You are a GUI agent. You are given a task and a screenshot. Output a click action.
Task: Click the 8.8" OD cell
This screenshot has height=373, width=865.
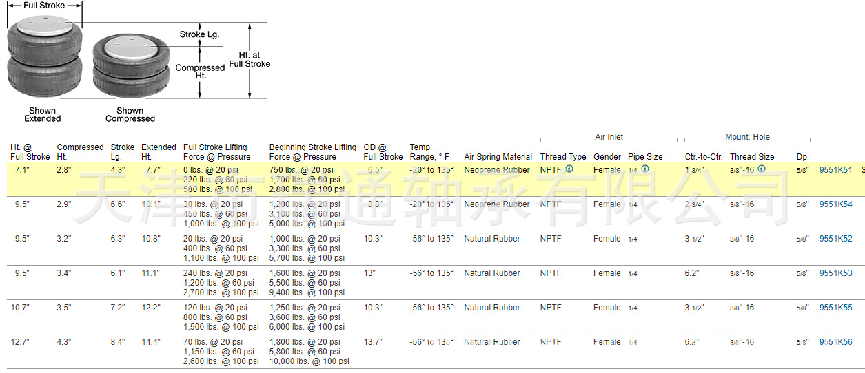click(375, 204)
